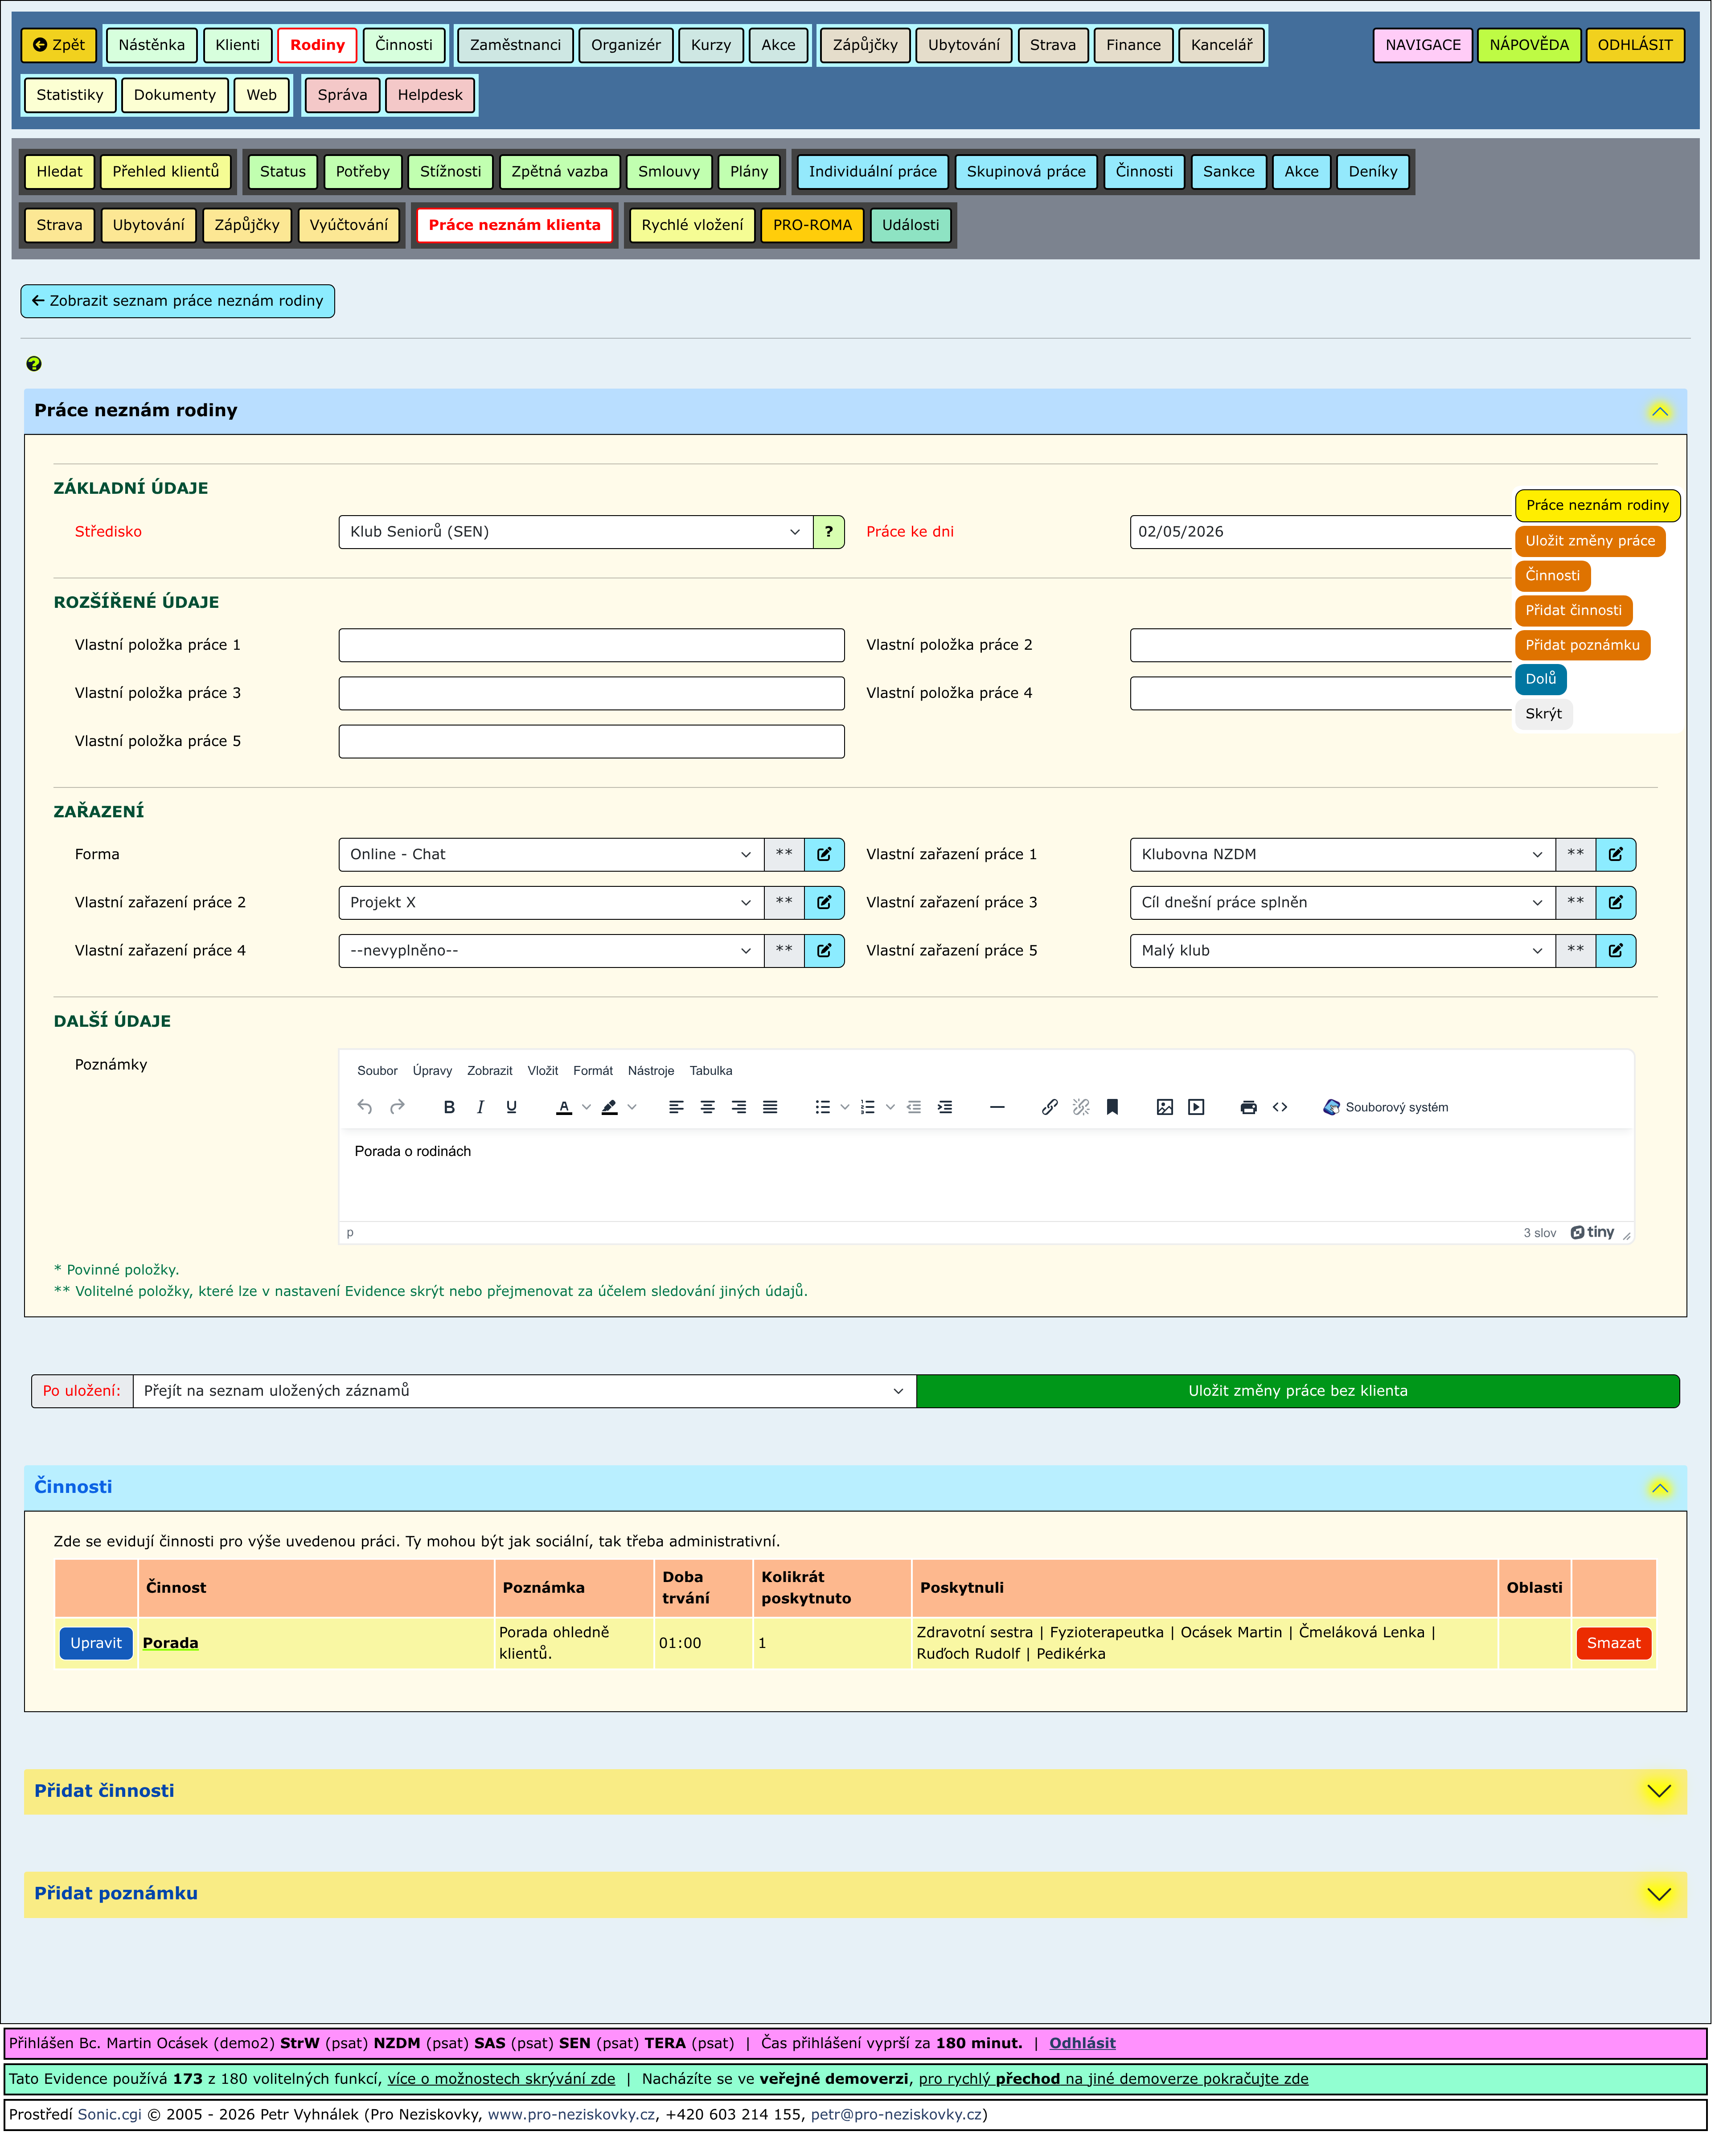Insert link with the chain icon

1049,1108
